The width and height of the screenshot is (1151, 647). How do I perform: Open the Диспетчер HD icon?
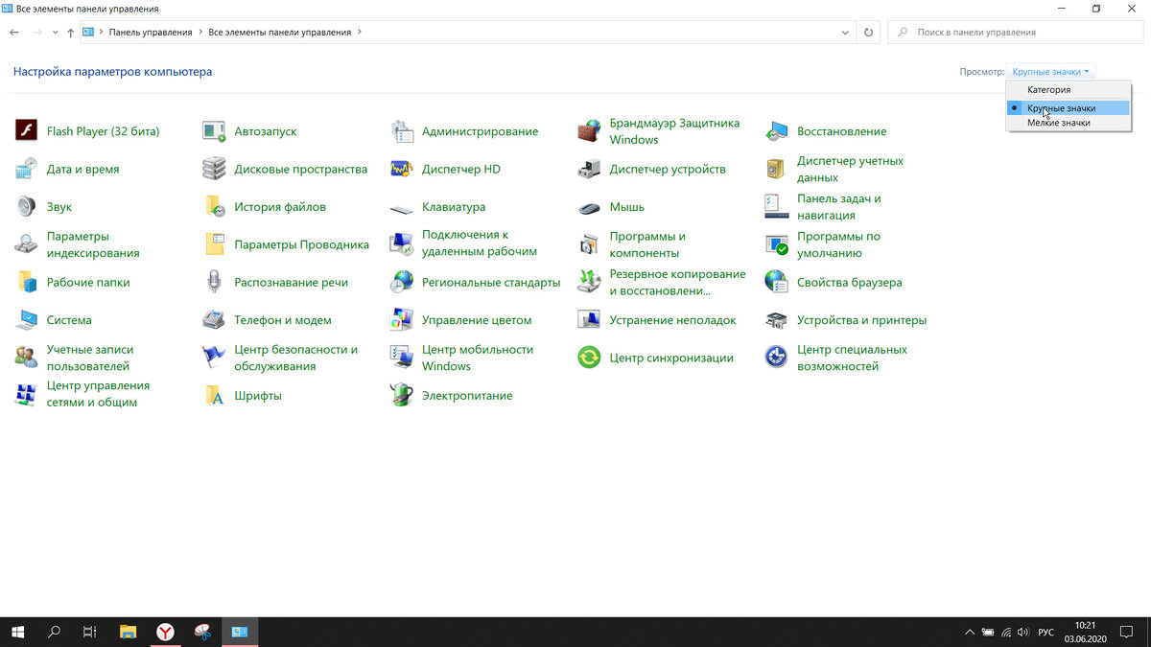coord(402,169)
